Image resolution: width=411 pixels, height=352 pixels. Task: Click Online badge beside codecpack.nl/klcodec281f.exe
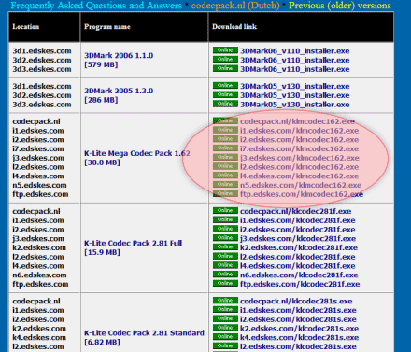point(225,211)
